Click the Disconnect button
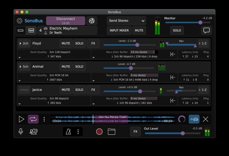229x156 pixels. [x=66, y=21]
